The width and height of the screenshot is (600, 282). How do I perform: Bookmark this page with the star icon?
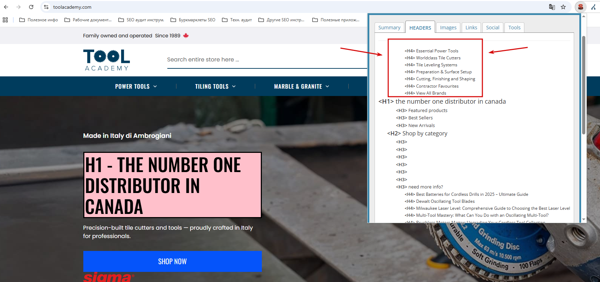point(563,7)
